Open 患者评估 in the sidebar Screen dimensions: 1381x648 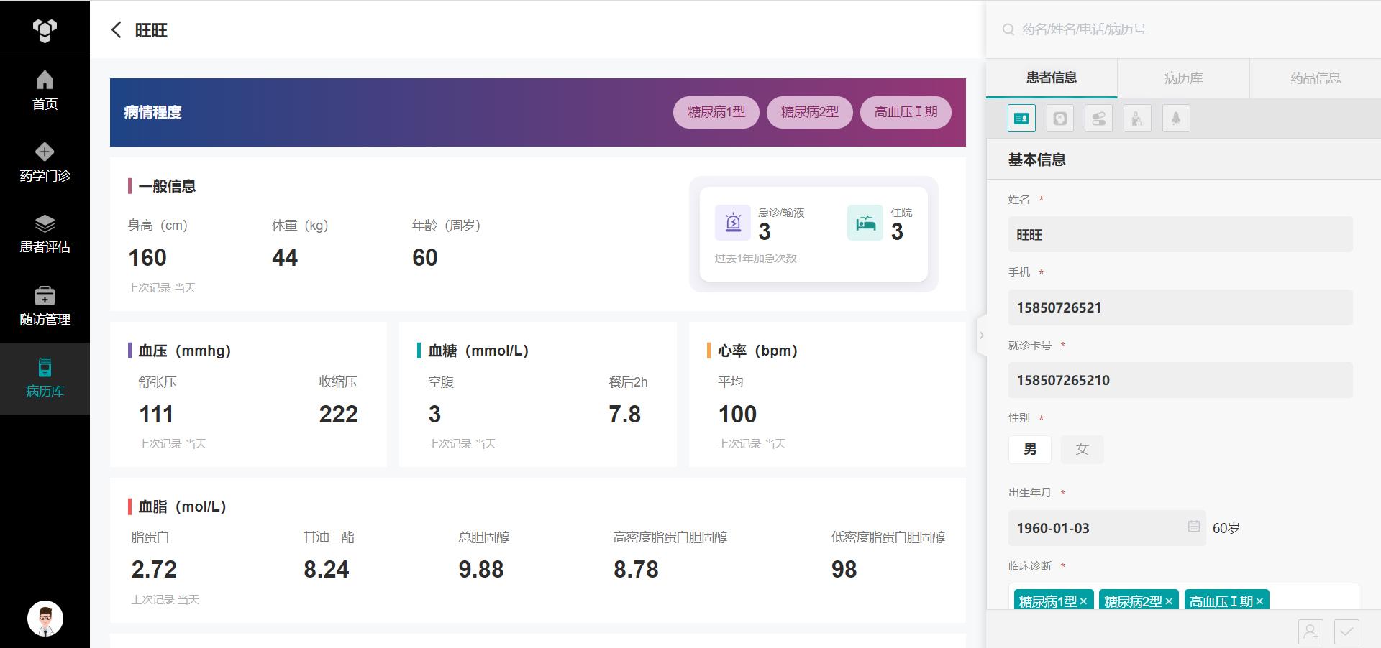coord(45,234)
